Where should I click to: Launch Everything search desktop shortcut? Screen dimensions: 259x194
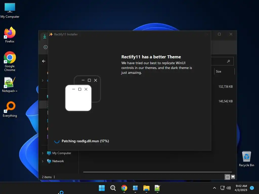[x=10, y=109]
